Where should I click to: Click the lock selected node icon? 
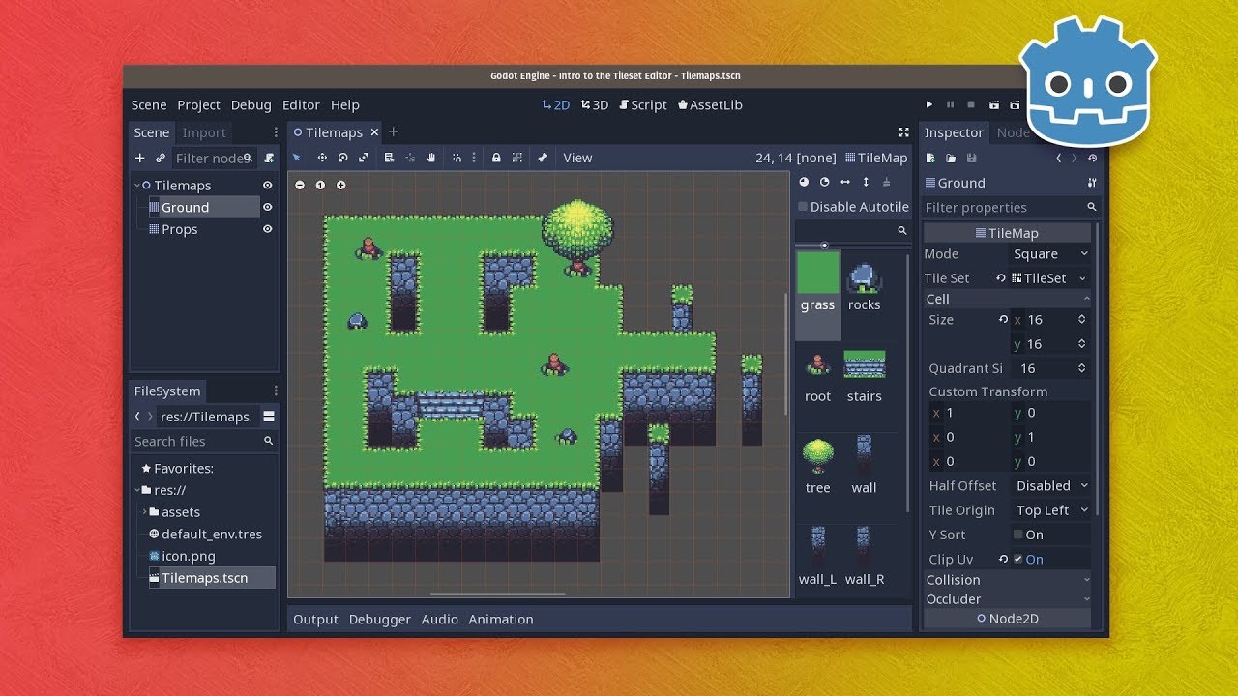pos(496,158)
